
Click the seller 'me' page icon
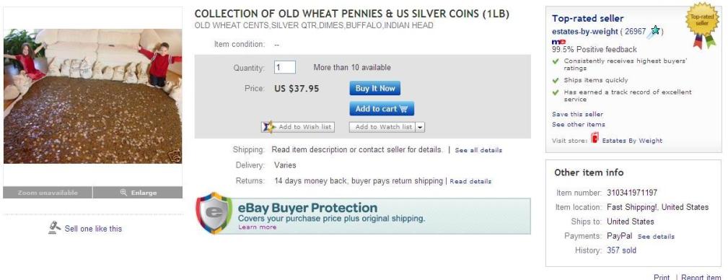click(558, 43)
